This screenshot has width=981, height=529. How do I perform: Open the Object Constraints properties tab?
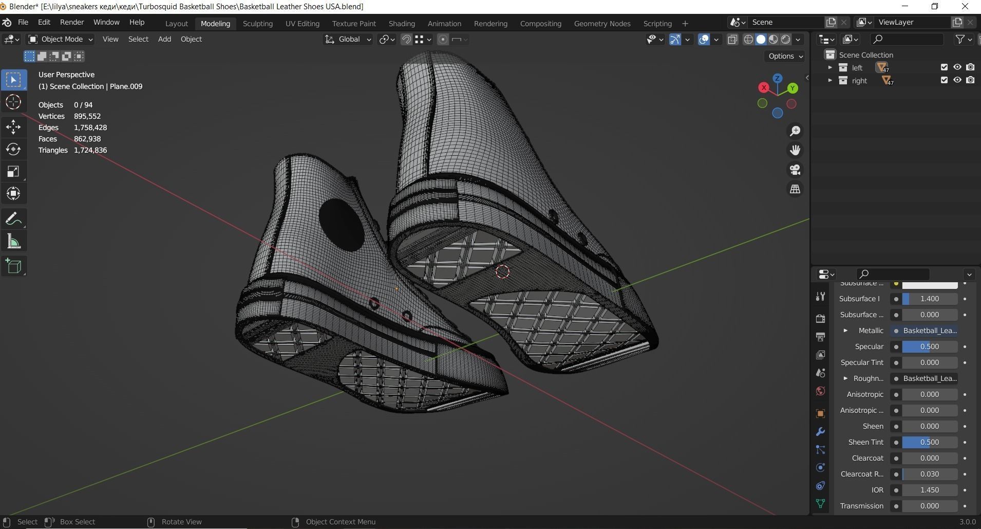(x=820, y=486)
